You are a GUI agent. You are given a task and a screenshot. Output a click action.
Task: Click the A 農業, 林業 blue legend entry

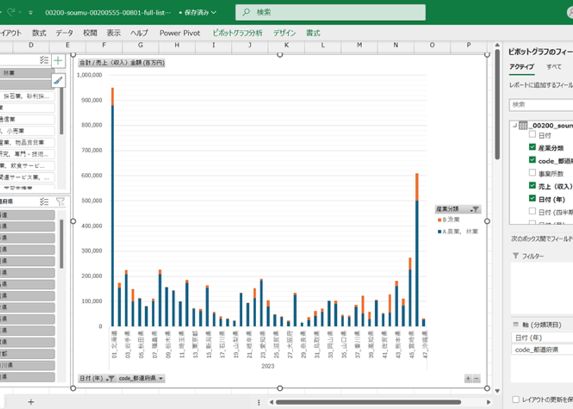pos(458,232)
